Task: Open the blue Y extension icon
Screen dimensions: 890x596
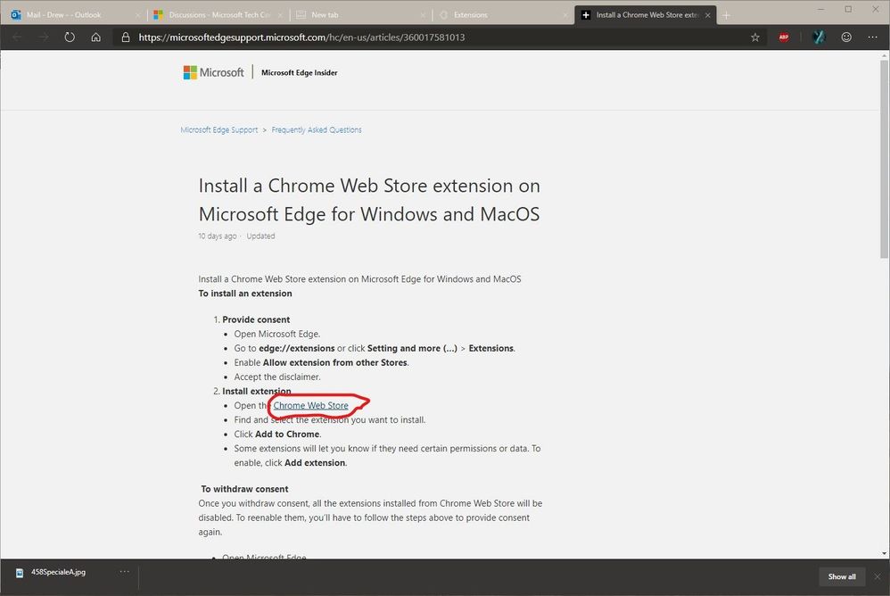Action: click(x=818, y=37)
